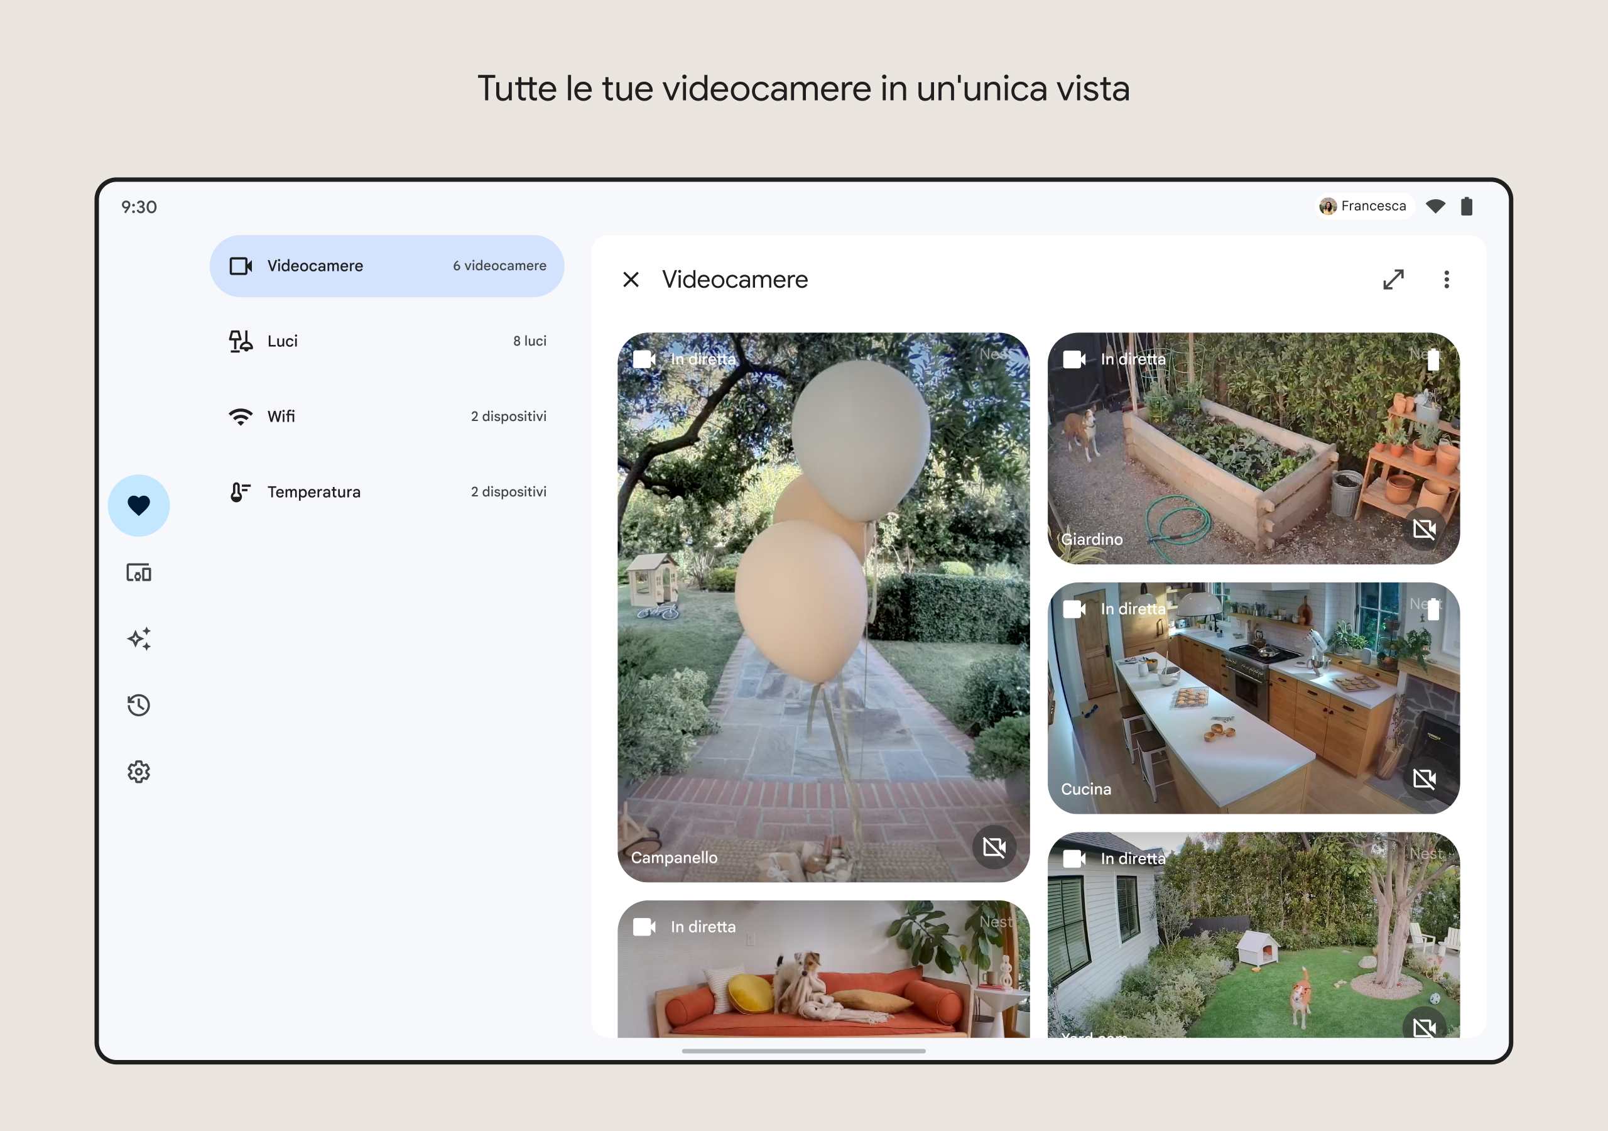Screen dimensions: 1608x1131
Task: Open the Devices tab icon in the side rail
Action: click(x=139, y=572)
